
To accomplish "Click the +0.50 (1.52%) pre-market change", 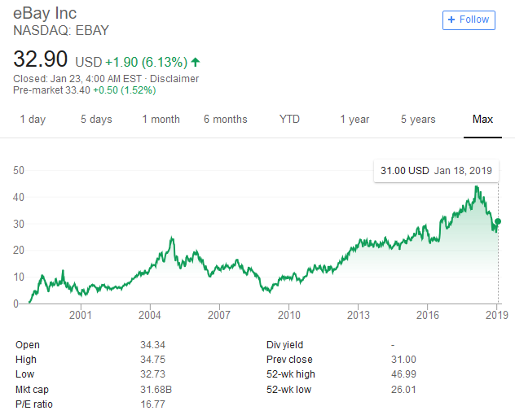I will pos(125,90).
